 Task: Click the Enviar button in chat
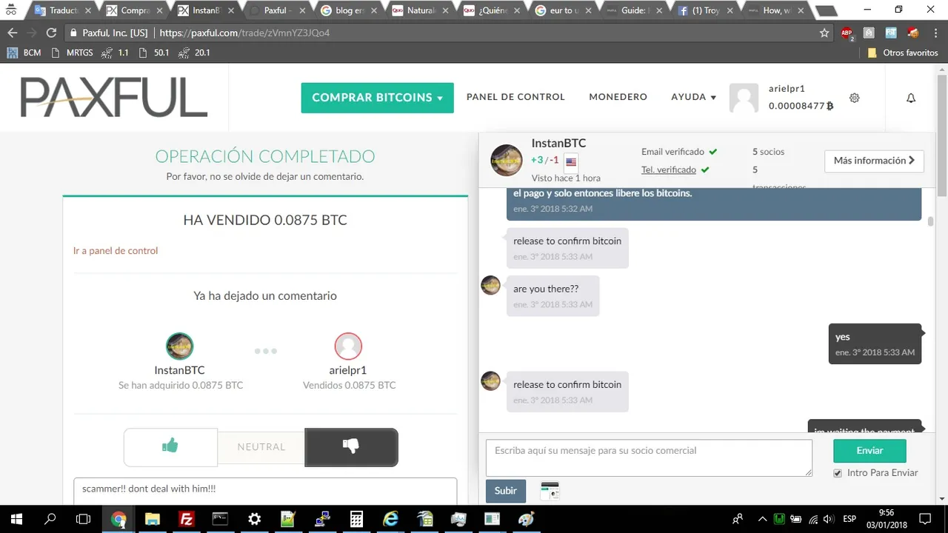tap(869, 451)
